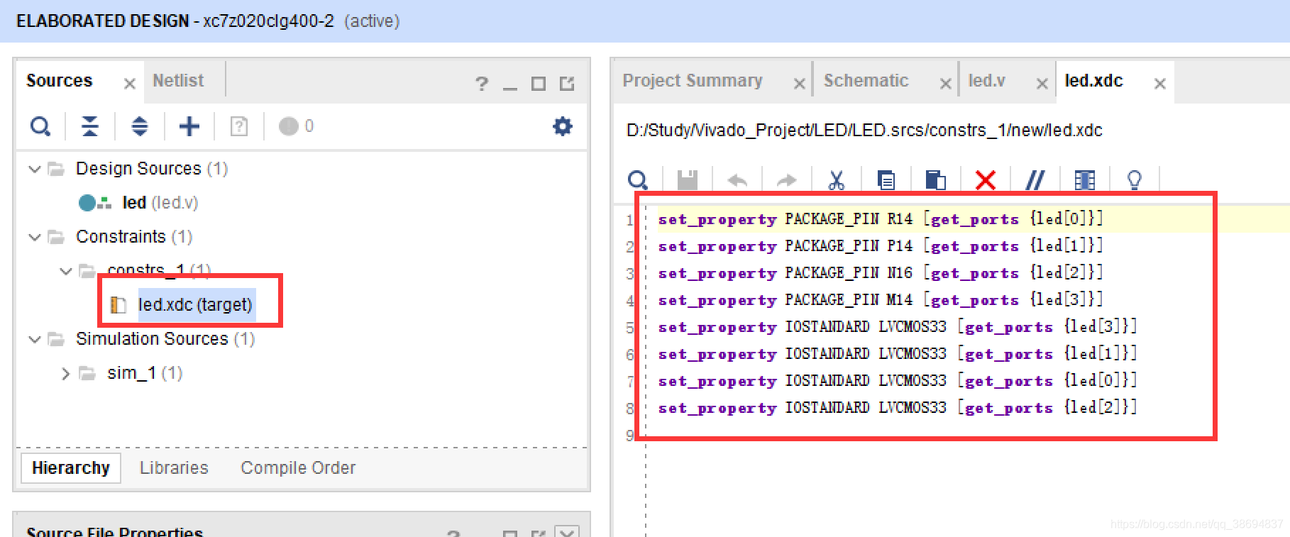Search in the Sources panel
The width and height of the screenshot is (1290, 537).
40,126
